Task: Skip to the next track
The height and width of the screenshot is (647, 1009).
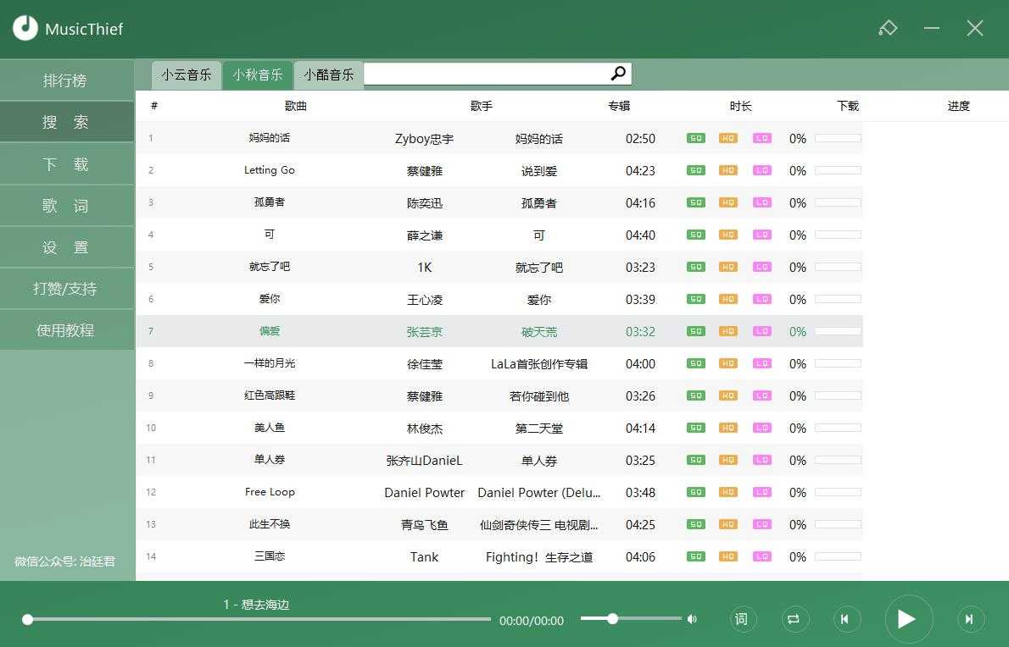Action: [x=969, y=619]
